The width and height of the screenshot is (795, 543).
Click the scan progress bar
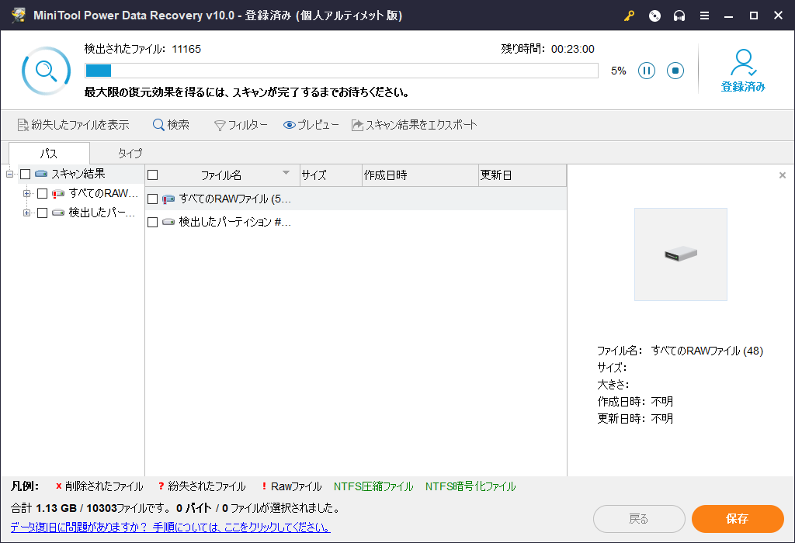coord(342,71)
